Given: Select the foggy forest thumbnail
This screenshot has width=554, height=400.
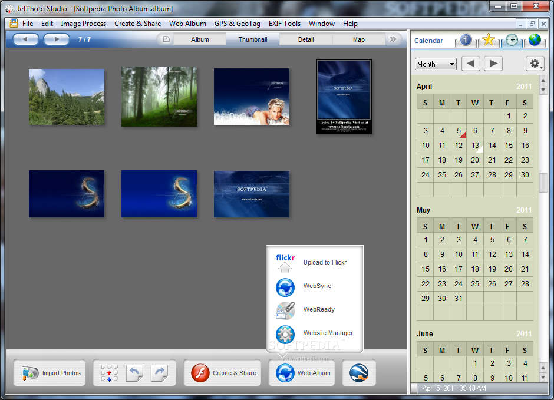Looking at the screenshot, I should 159,97.
